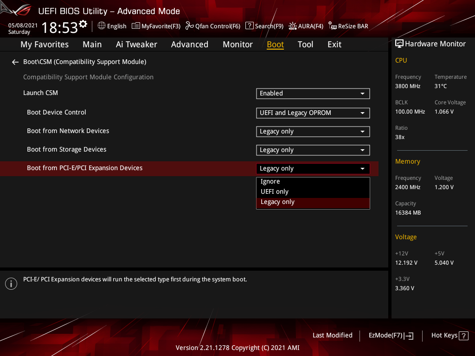Click the globe language icon

(x=102, y=26)
